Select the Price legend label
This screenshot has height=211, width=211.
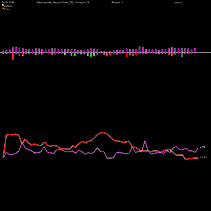7,9
